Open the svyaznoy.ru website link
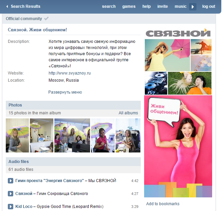 click(x=70, y=73)
